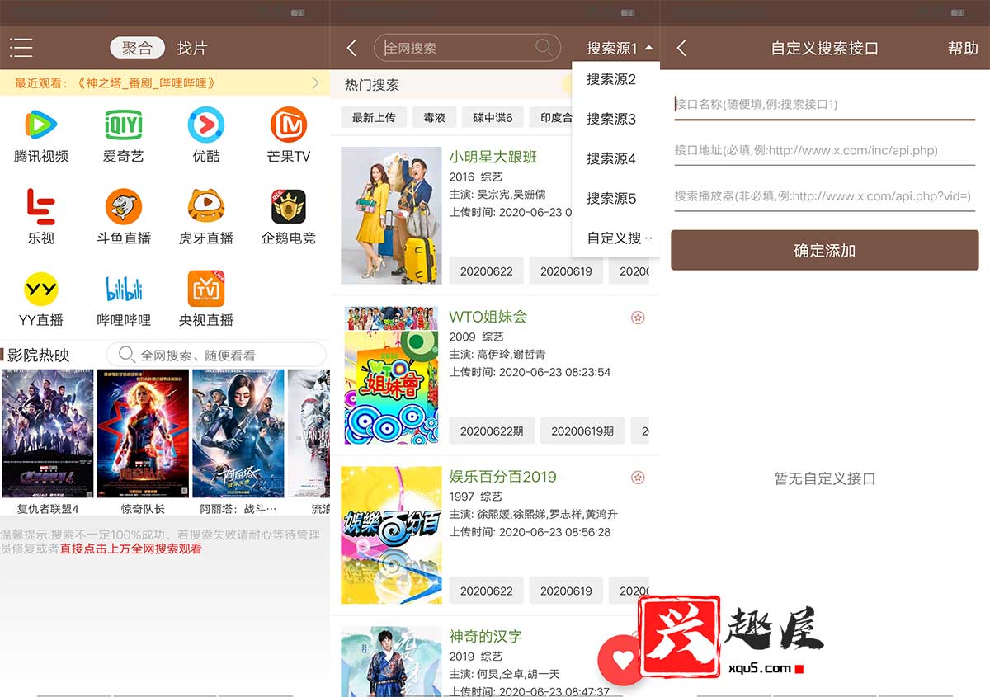The image size is (990, 697).
Task: Open the YY直播 icon
Action: (41, 289)
